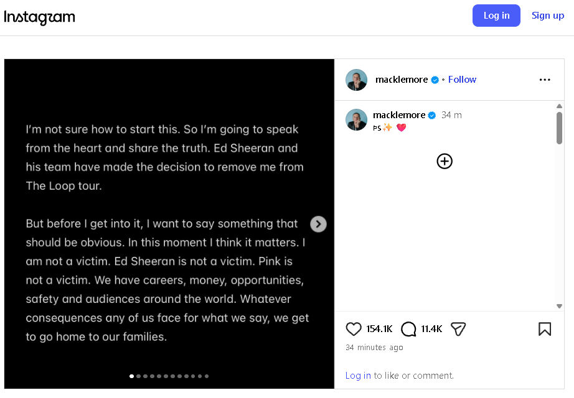Click the blue Log in button
The width and height of the screenshot is (574, 398).
pyautogui.click(x=496, y=16)
